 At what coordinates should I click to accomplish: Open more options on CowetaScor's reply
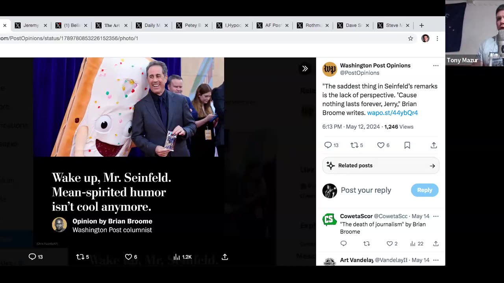(x=435, y=216)
